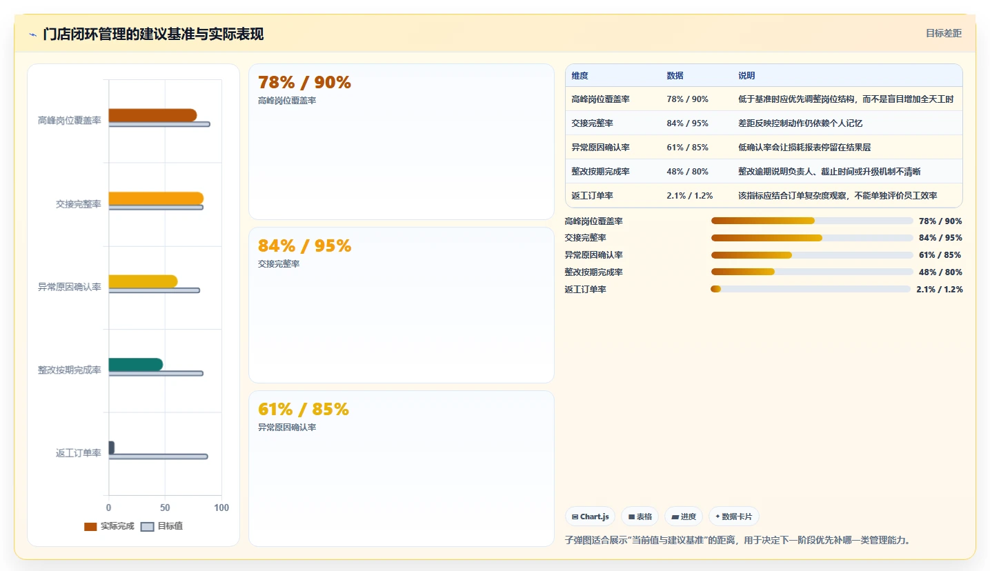Toggle the 目标值 legend swatch

(147, 526)
